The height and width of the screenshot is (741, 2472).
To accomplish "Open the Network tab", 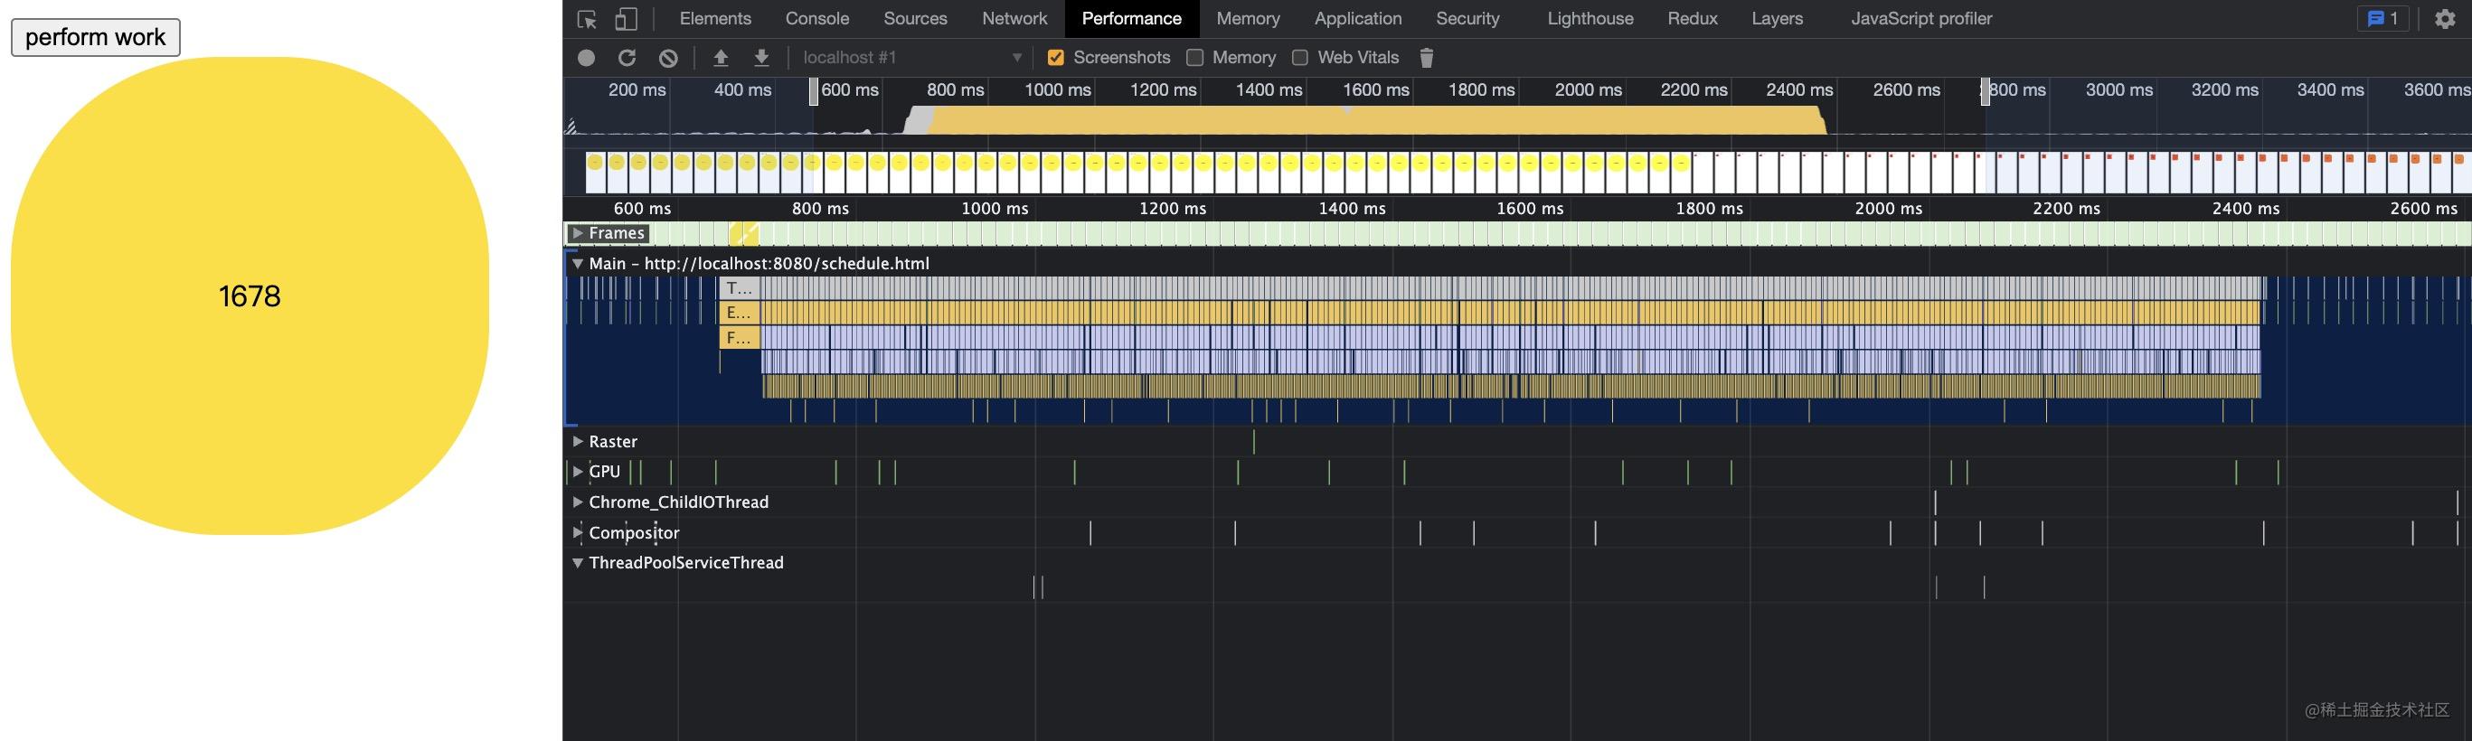I will click(1014, 18).
